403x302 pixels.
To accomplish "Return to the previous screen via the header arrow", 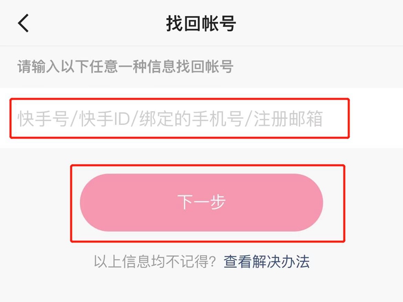I will [x=24, y=23].
